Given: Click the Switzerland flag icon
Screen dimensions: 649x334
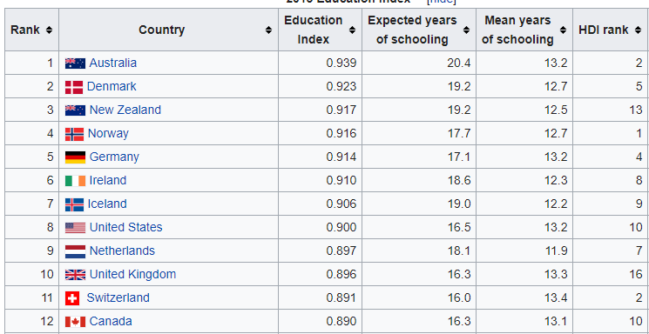Looking at the screenshot, I should pos(72,298).
